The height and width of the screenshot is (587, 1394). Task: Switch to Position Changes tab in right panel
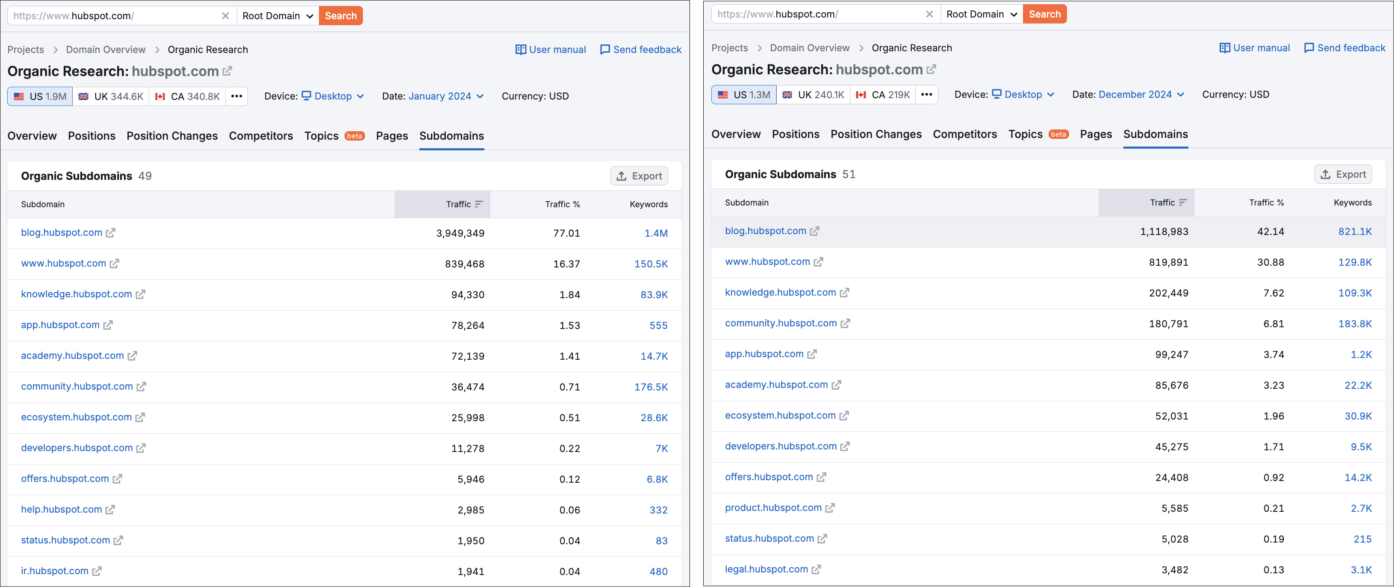coord(875,134)
